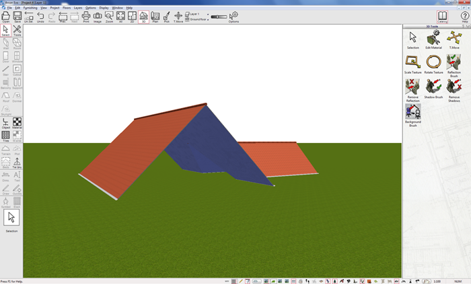Fit All in view
471x284 pixels.
pos(120,17)
